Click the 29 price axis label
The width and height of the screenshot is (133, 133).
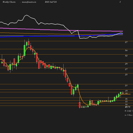pos(126,64)
